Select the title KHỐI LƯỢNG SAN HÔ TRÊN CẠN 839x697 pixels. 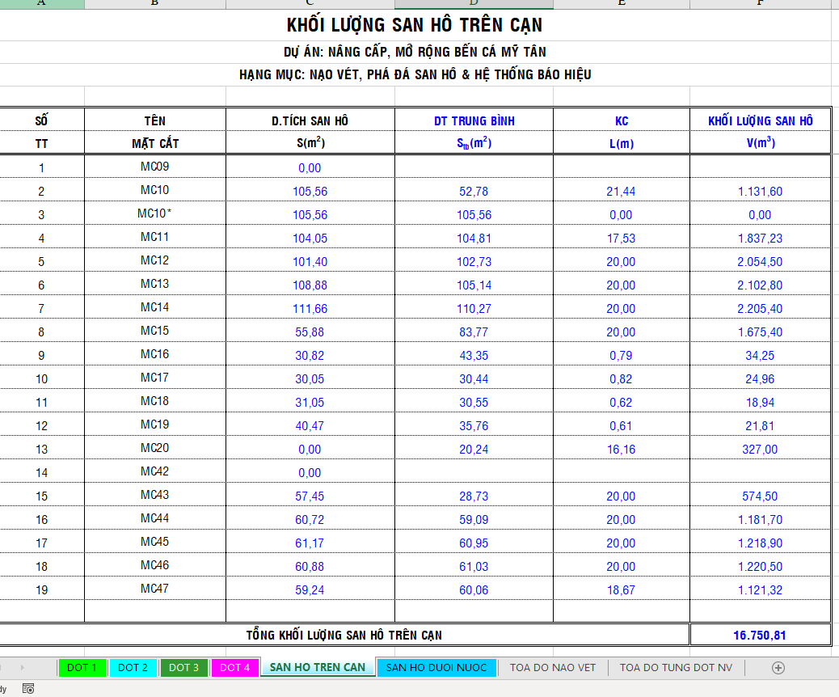tap(414, 25)
